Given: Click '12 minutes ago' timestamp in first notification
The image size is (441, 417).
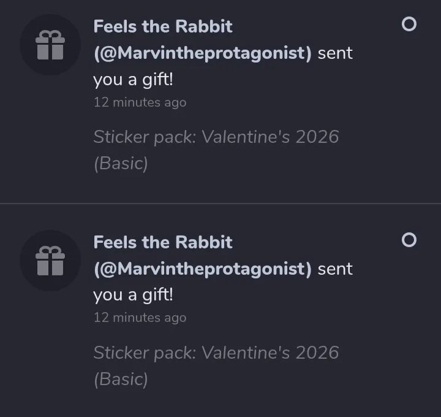Looking at the screenshot, I should point(140,102).
